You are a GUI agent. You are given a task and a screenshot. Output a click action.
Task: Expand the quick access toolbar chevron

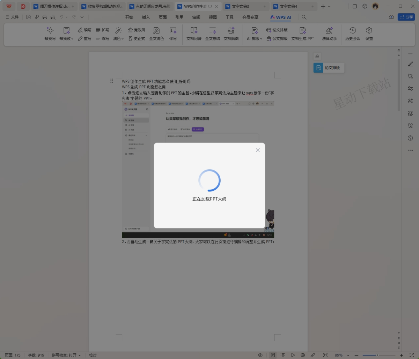click(x=82, y=17)
